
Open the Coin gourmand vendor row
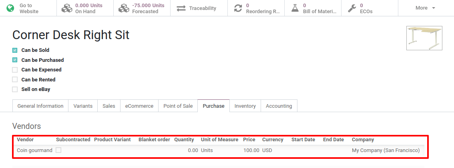(x=34, y=150)
